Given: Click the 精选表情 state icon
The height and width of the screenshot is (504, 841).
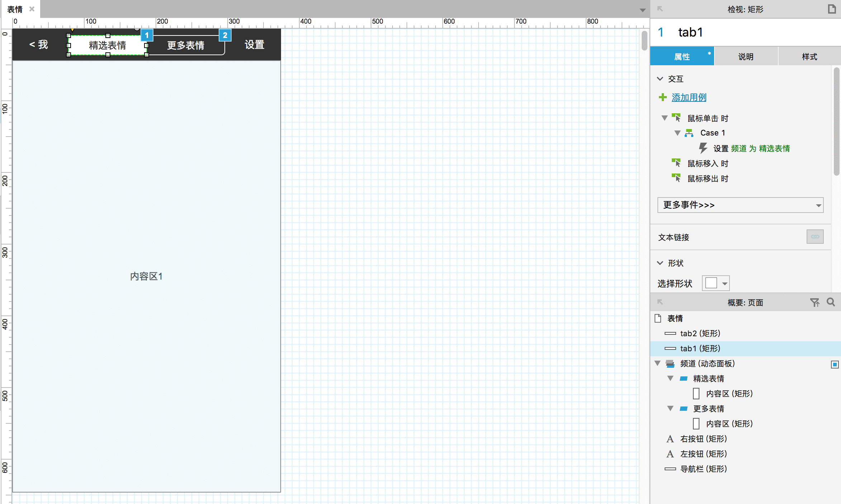Looking at the screenshot, I should pyautogui.click(x=684, y=379).
